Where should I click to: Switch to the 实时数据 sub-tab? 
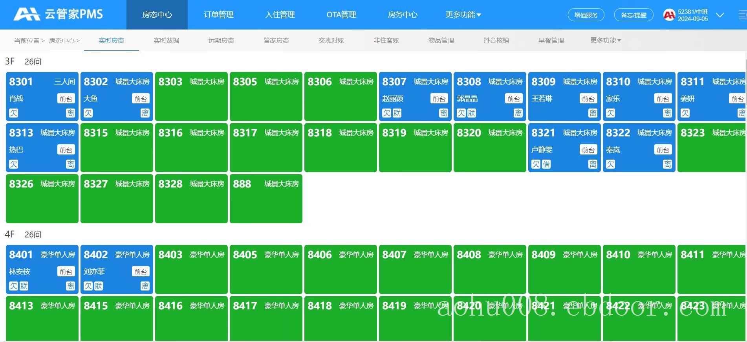[x=166, y=40]
